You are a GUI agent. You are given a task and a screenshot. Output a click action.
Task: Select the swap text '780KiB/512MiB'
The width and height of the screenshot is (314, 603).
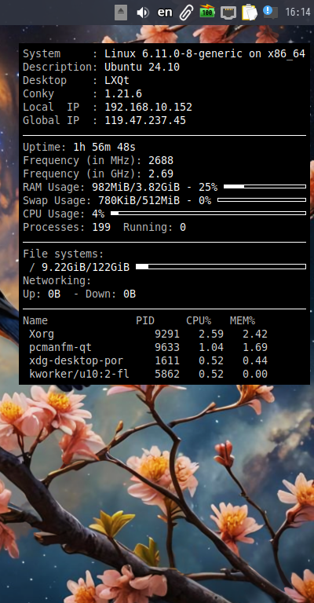pyautogui.click(x=139, y=201)
